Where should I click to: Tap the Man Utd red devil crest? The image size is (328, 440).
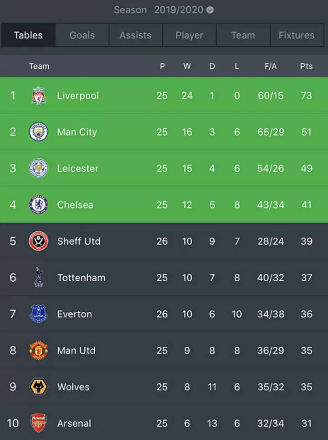(x=39, y=350)
